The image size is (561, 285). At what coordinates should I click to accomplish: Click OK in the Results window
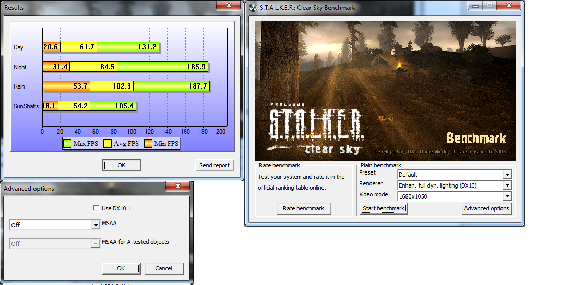point(121,165)
